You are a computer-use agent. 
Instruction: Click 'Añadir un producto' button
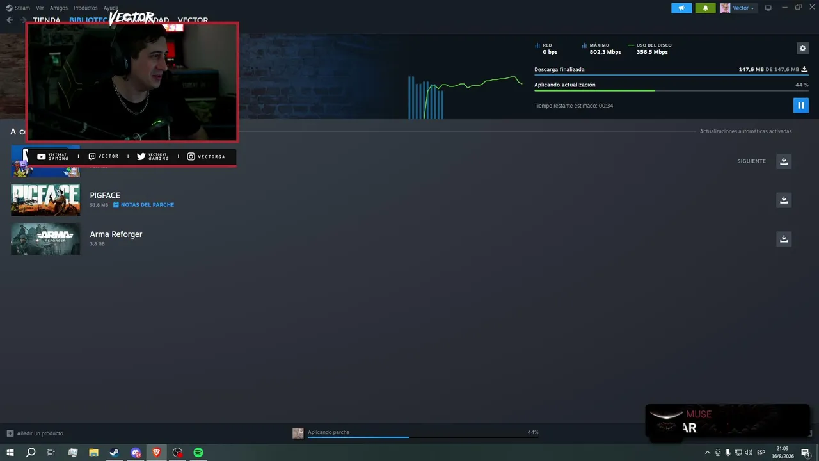[35, 433]
